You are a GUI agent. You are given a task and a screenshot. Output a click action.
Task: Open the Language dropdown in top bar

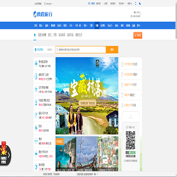(48, 3)
